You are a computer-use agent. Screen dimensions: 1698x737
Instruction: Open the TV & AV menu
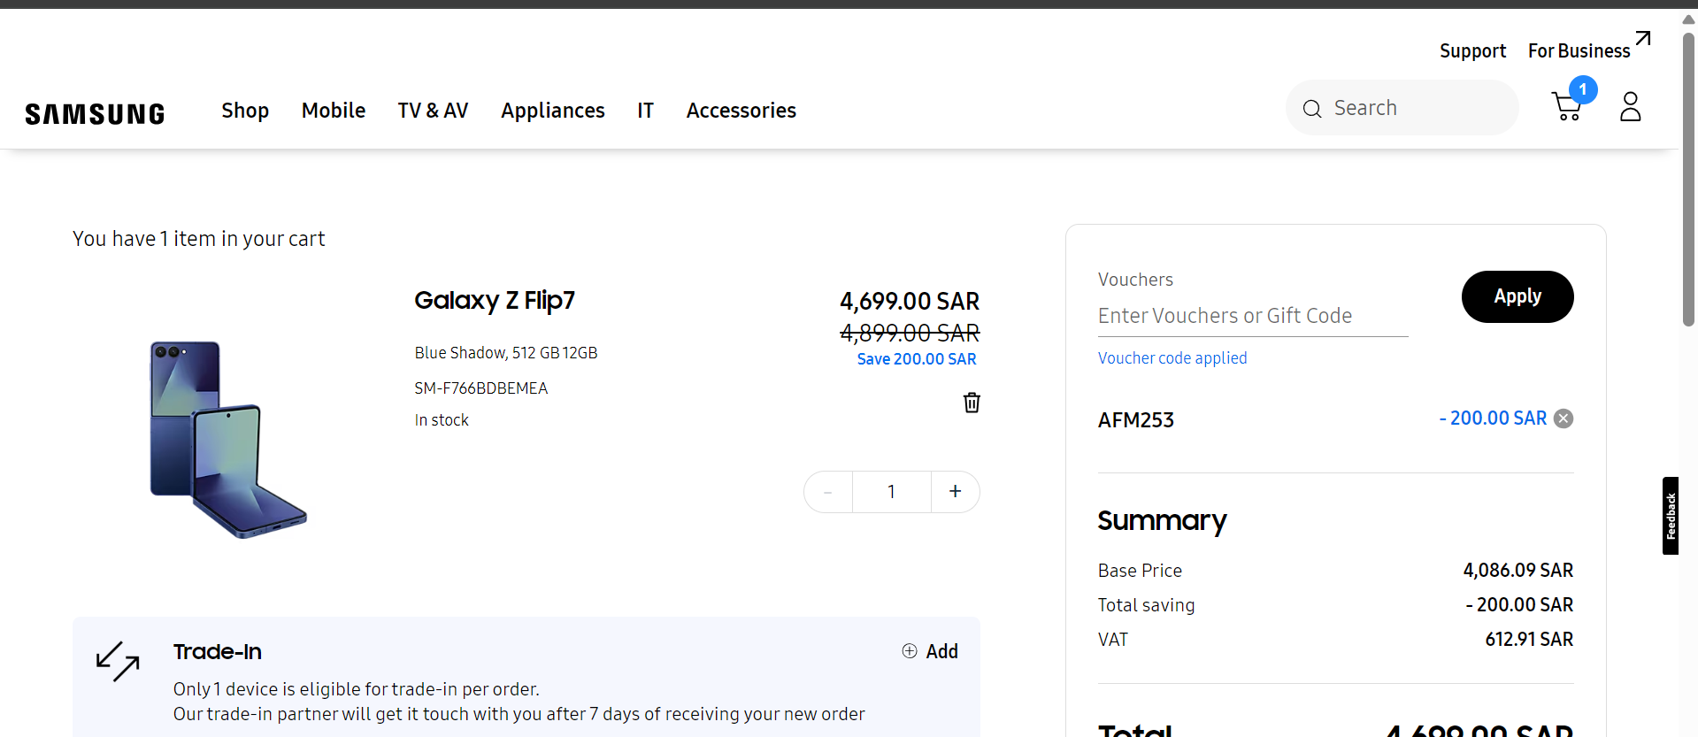pos(433,111)
